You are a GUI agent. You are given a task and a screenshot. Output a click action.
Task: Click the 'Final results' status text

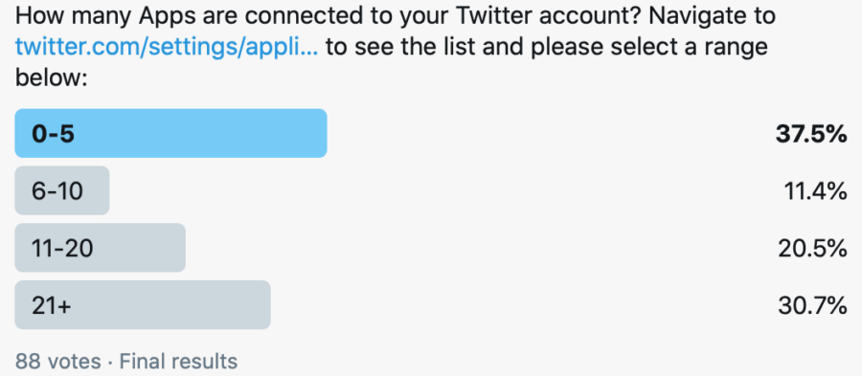179,362
